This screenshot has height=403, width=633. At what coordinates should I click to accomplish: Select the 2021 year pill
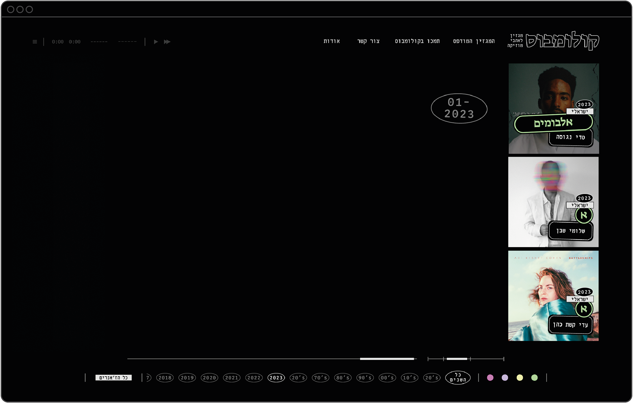click(x=232, y=378)
